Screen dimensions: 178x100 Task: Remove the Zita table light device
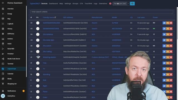171,40
